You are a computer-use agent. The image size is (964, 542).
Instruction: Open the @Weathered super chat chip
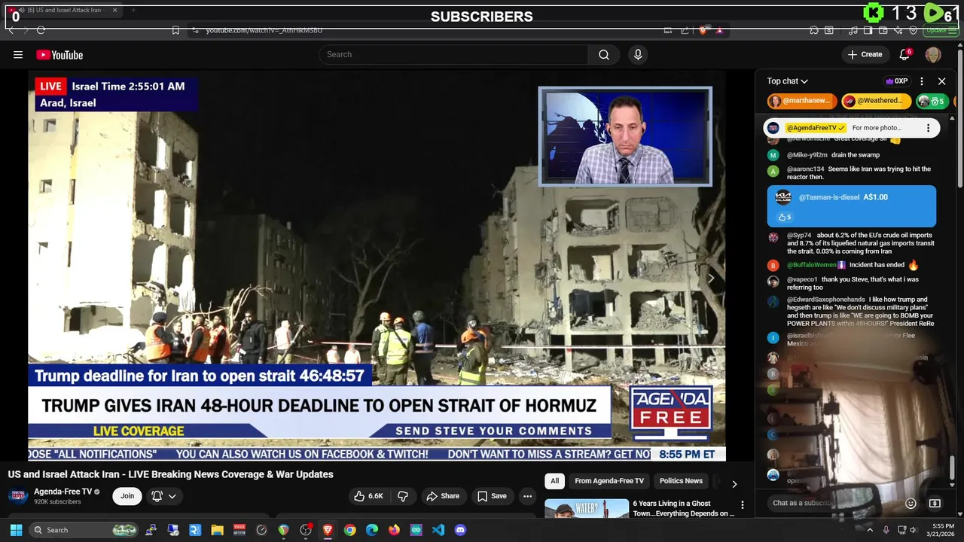pos(876,101)
